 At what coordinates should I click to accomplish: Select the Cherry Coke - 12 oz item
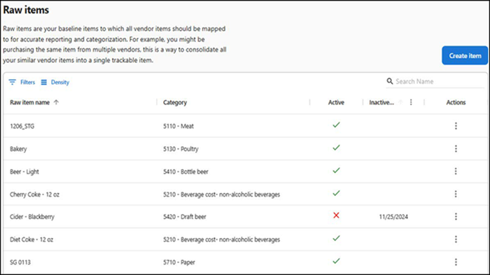tap(34, 195)
